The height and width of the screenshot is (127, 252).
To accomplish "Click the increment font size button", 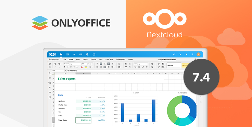I will (x=89, y=64).
